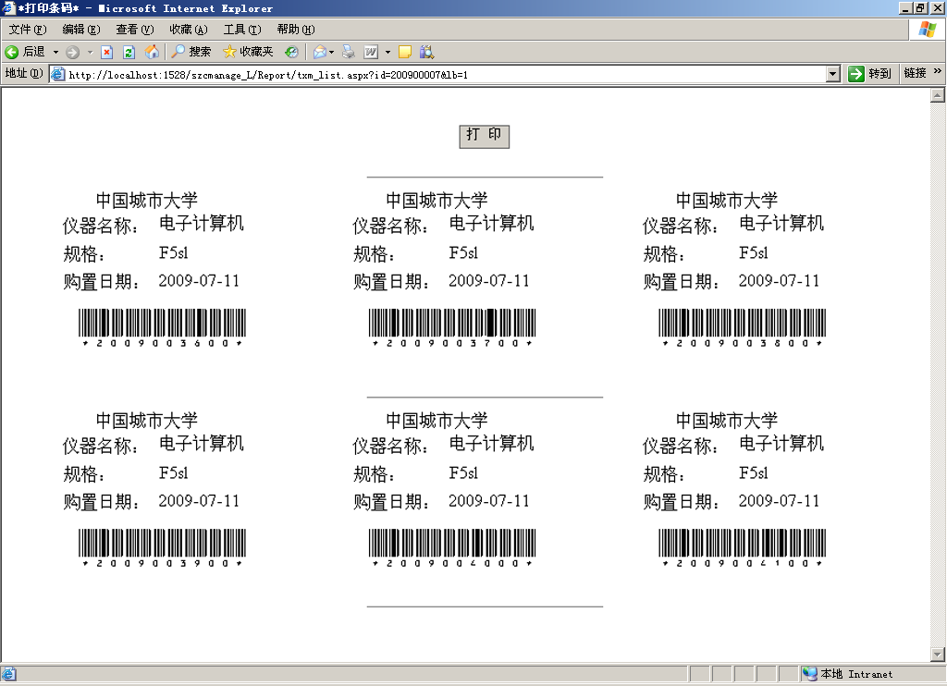The width and height of the screenshot is (947, 686).
Task: Click the Windows flag logo in the menu bar
Action: click(x=927, y=30)
